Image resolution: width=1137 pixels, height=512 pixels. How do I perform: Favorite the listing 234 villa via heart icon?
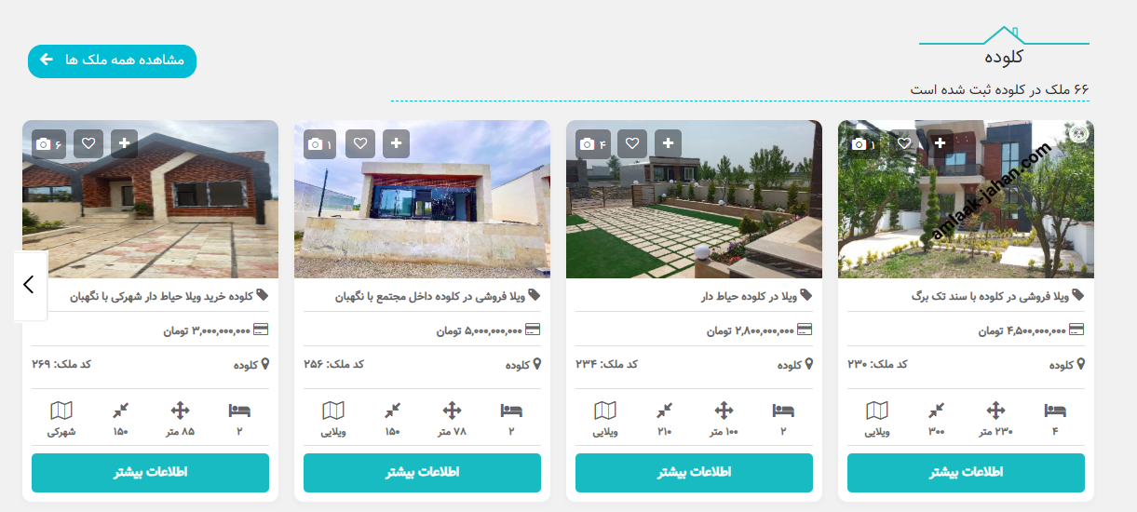click(x=632, y=143)
